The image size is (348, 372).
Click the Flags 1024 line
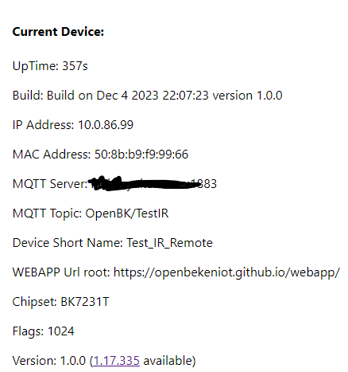click(44, 331)
